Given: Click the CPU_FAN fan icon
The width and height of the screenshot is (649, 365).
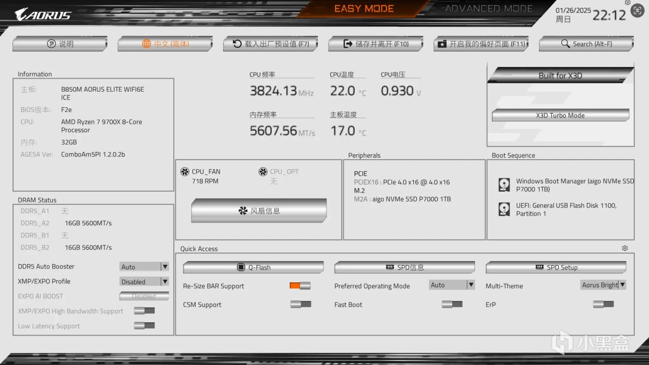Looking at the screenshot, I should click(185, 172).
